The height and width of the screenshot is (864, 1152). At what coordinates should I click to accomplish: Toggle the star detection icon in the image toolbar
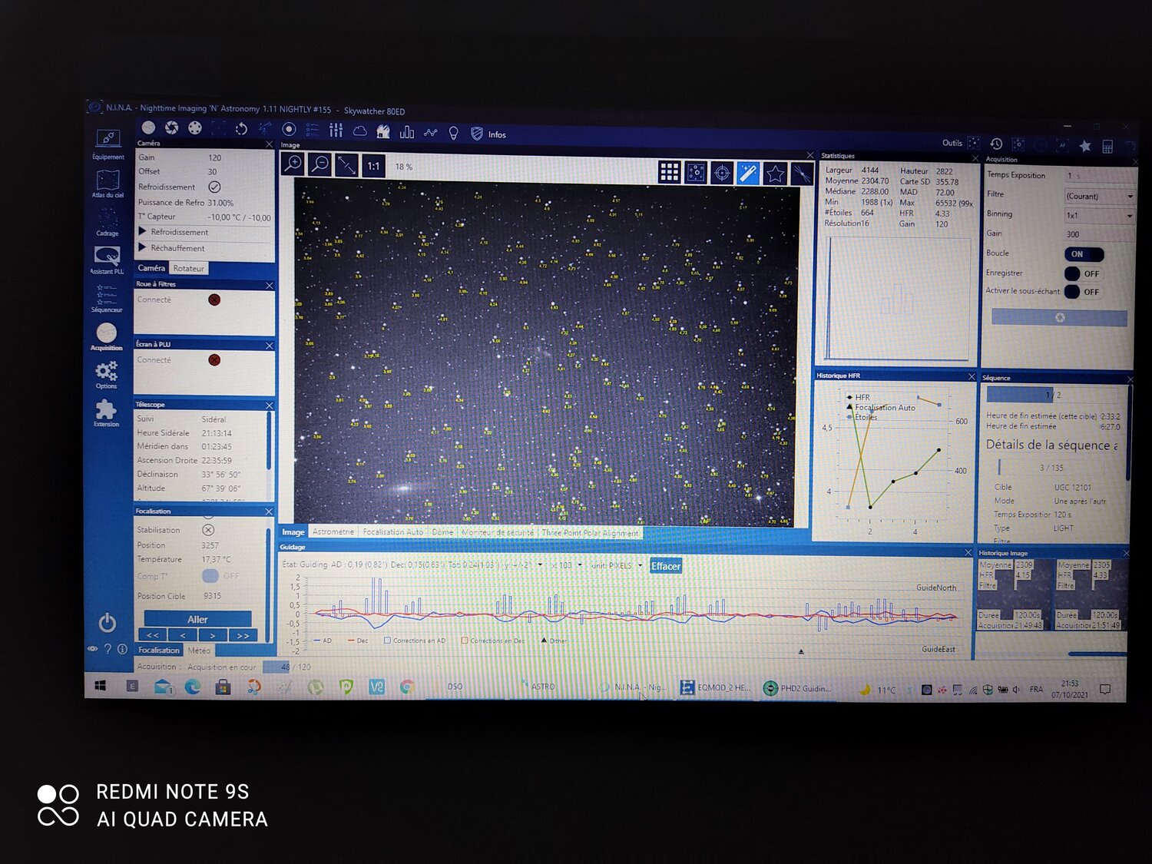coord(775,174)
